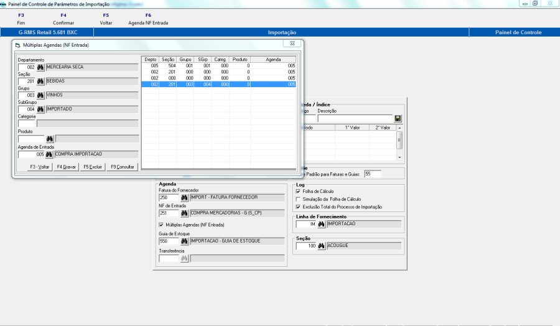Click SGrp column header
Image resolution: width=560 pixels, height=326 pixels.
[x=203, y=60]
